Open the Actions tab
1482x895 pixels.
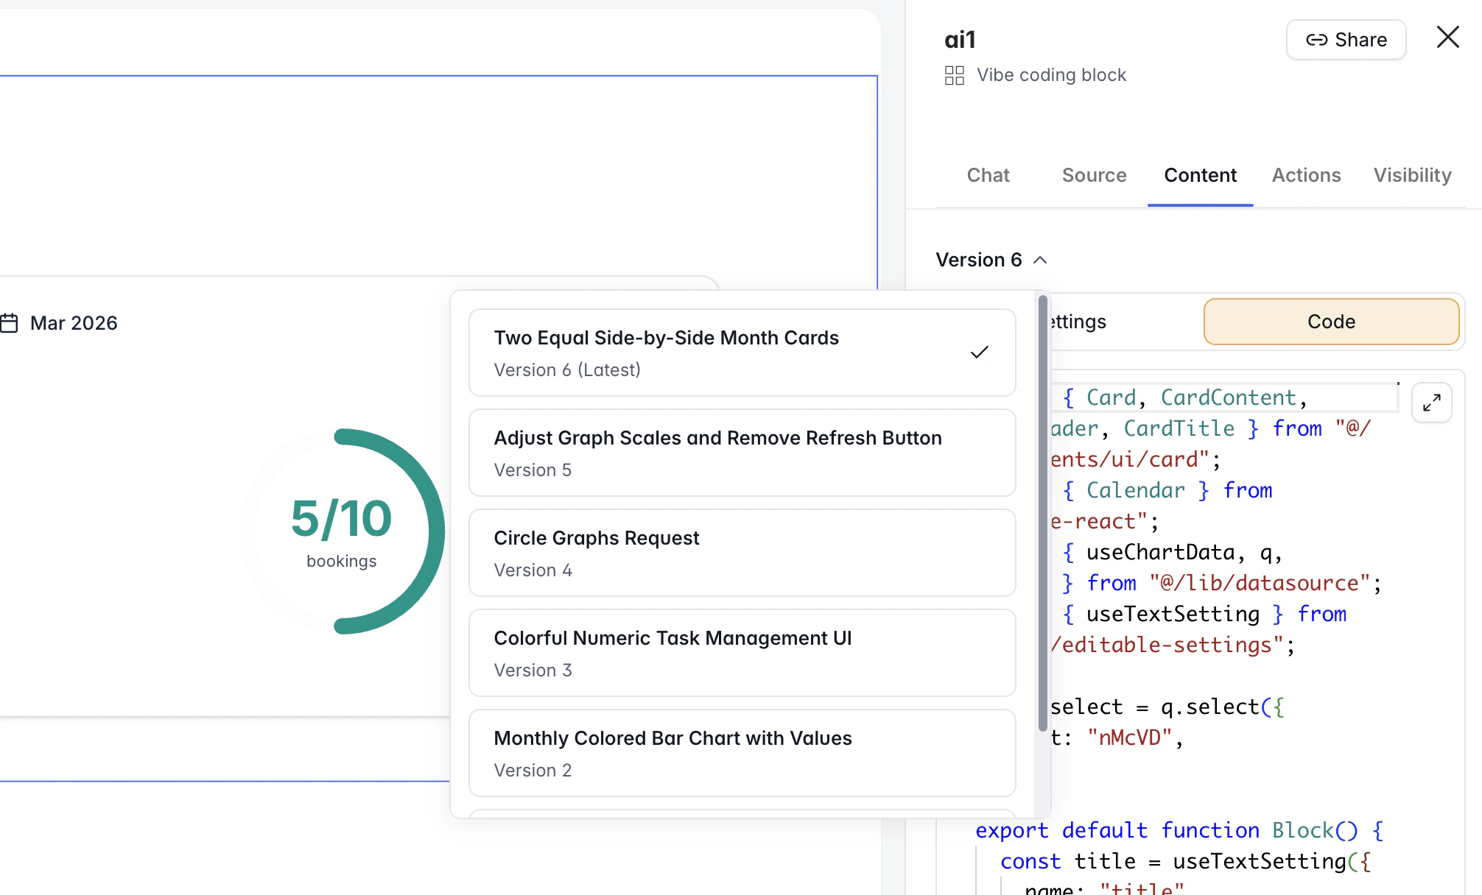tap(1306, 175)
